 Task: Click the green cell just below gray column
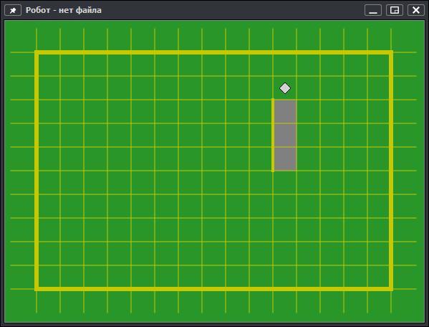(284, 182)
